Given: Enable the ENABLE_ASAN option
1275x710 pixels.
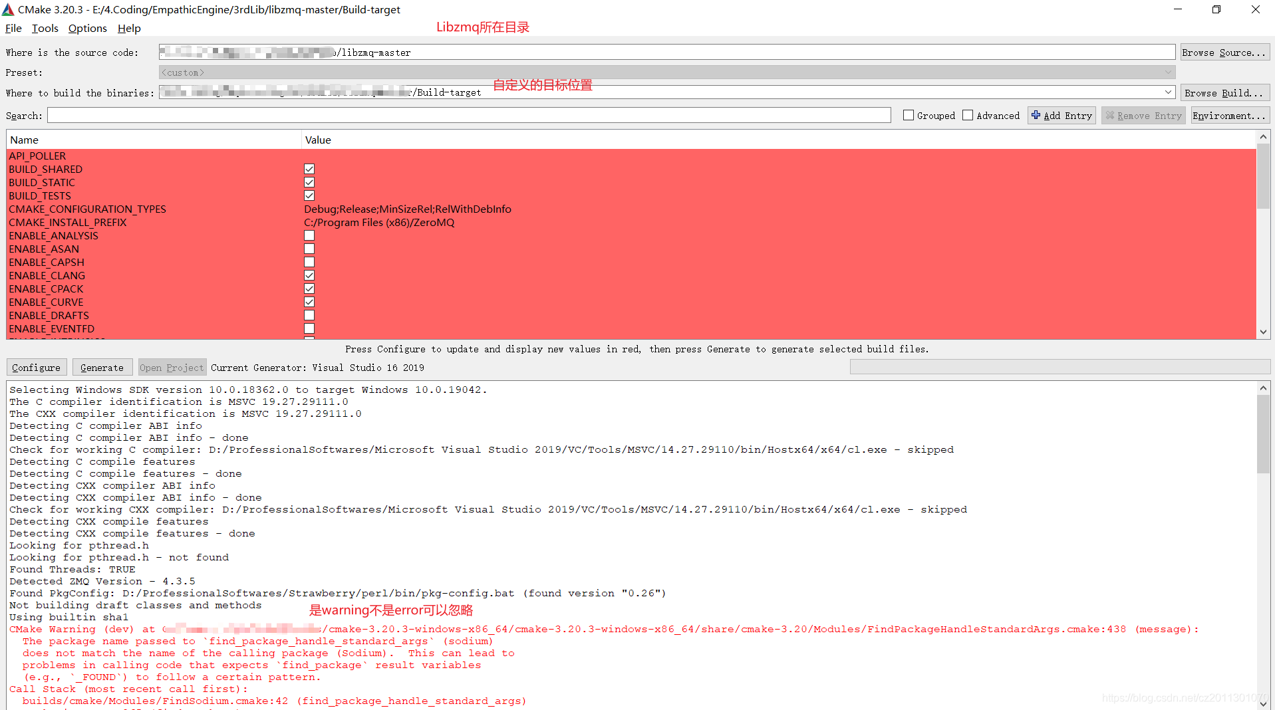Looking at the screenshot, I should (309, 249).
